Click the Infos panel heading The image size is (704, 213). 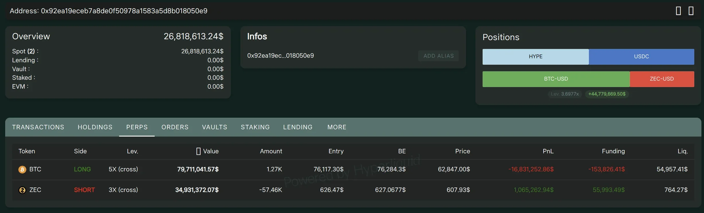tap(257, 36)
